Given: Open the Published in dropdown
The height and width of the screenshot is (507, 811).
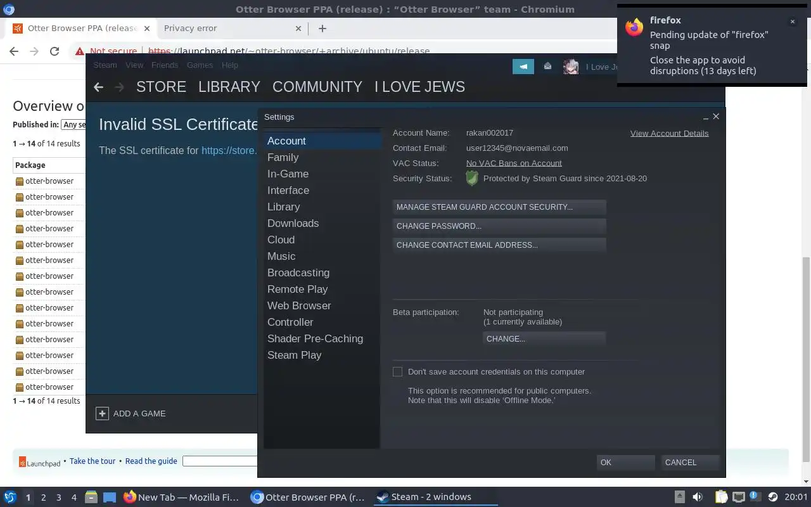Looking at the screenshot, I should (73, 125).
